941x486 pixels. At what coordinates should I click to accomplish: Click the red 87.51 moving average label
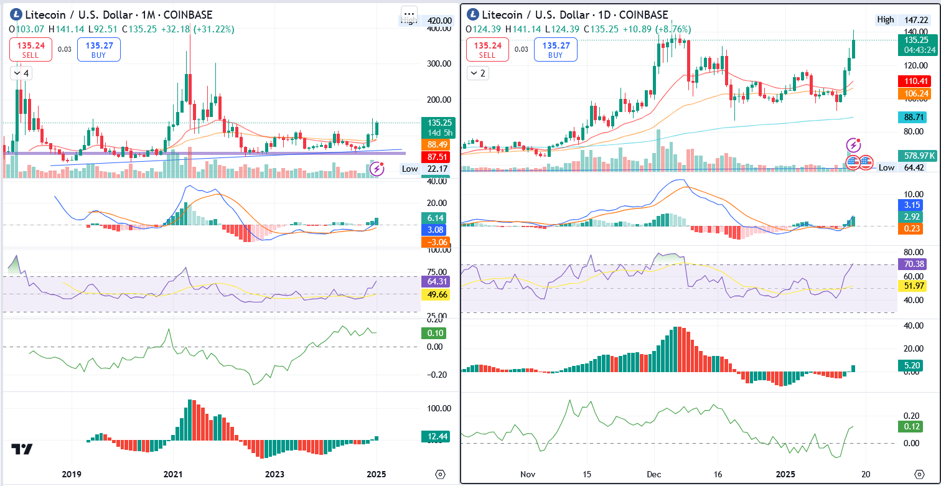click(x=435, y=157)
